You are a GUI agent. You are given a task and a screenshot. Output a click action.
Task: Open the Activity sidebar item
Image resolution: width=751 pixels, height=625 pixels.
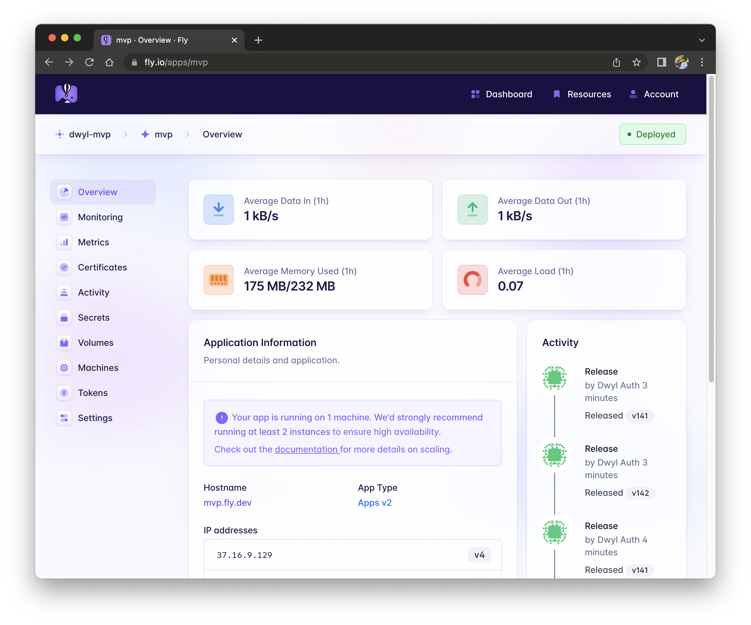click(93, 292)
